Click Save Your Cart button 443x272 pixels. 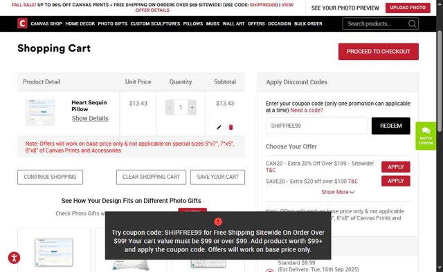tap(217, 177)
